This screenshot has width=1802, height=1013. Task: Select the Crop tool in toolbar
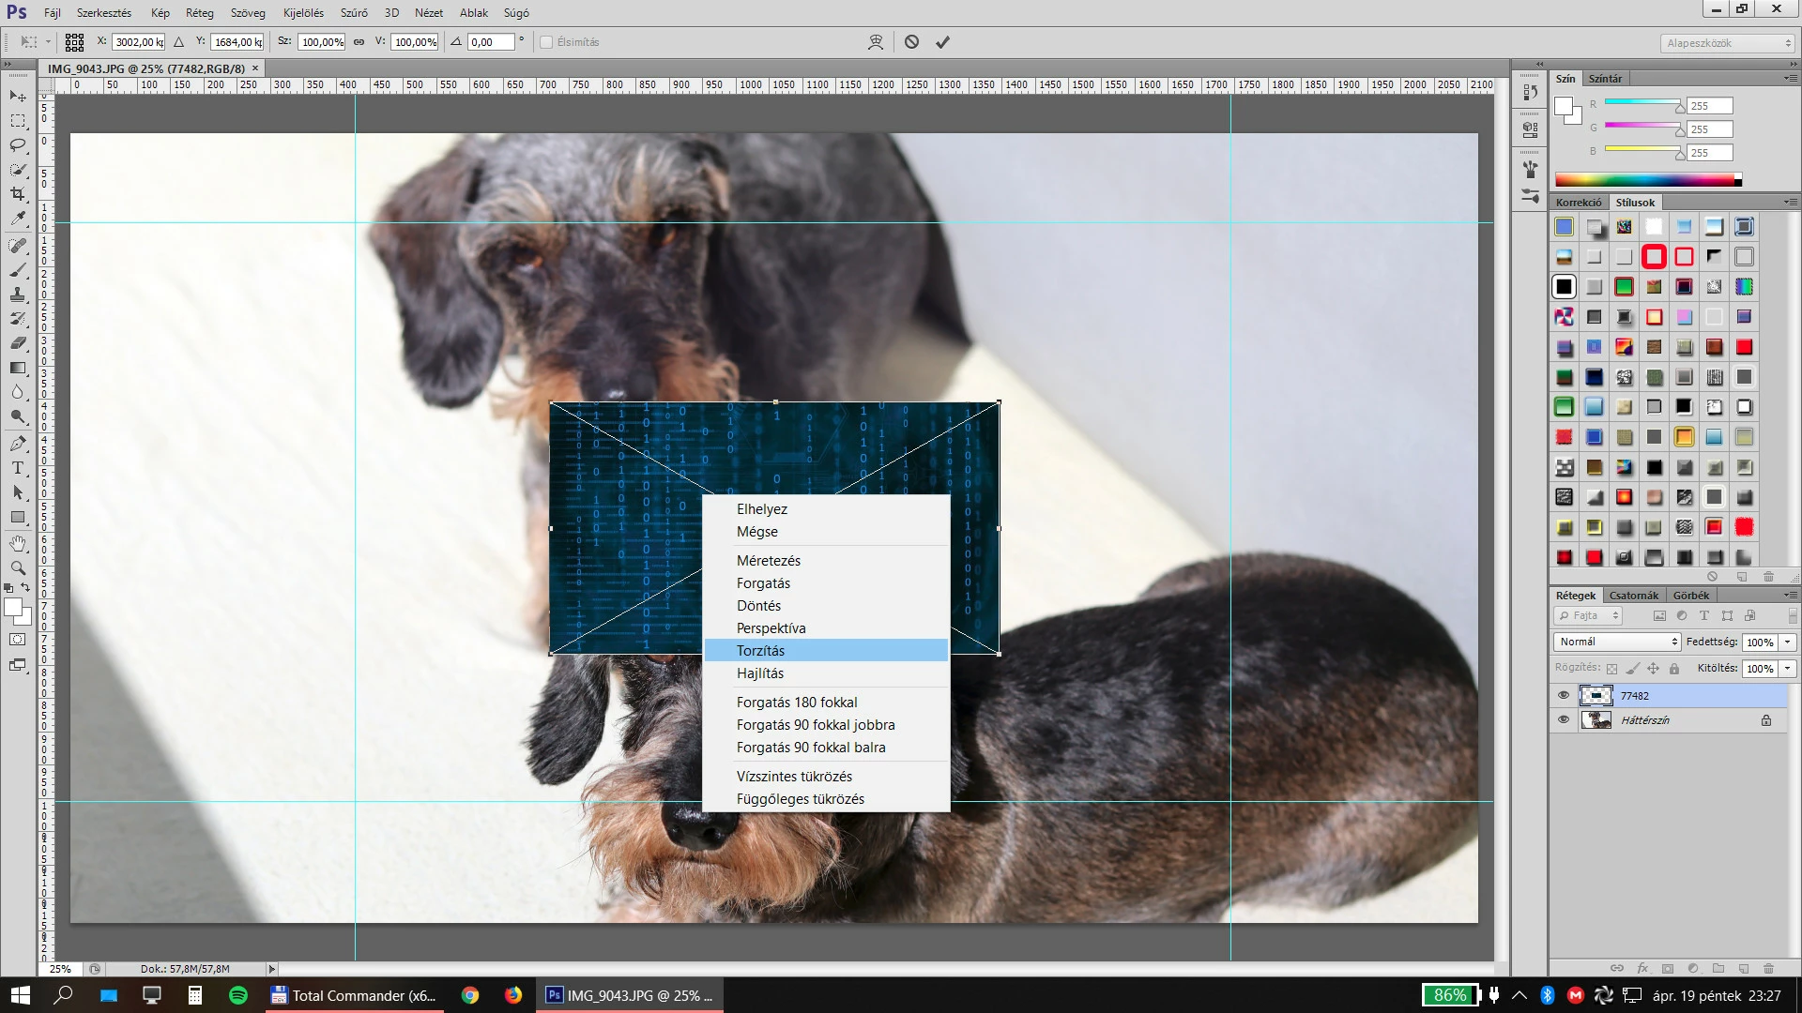tap(18, 194)
